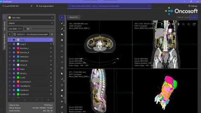This screenshot has width=201, height=113.
Task: Toggle the Fill checkbox beside Line Width
Action: 25,29
